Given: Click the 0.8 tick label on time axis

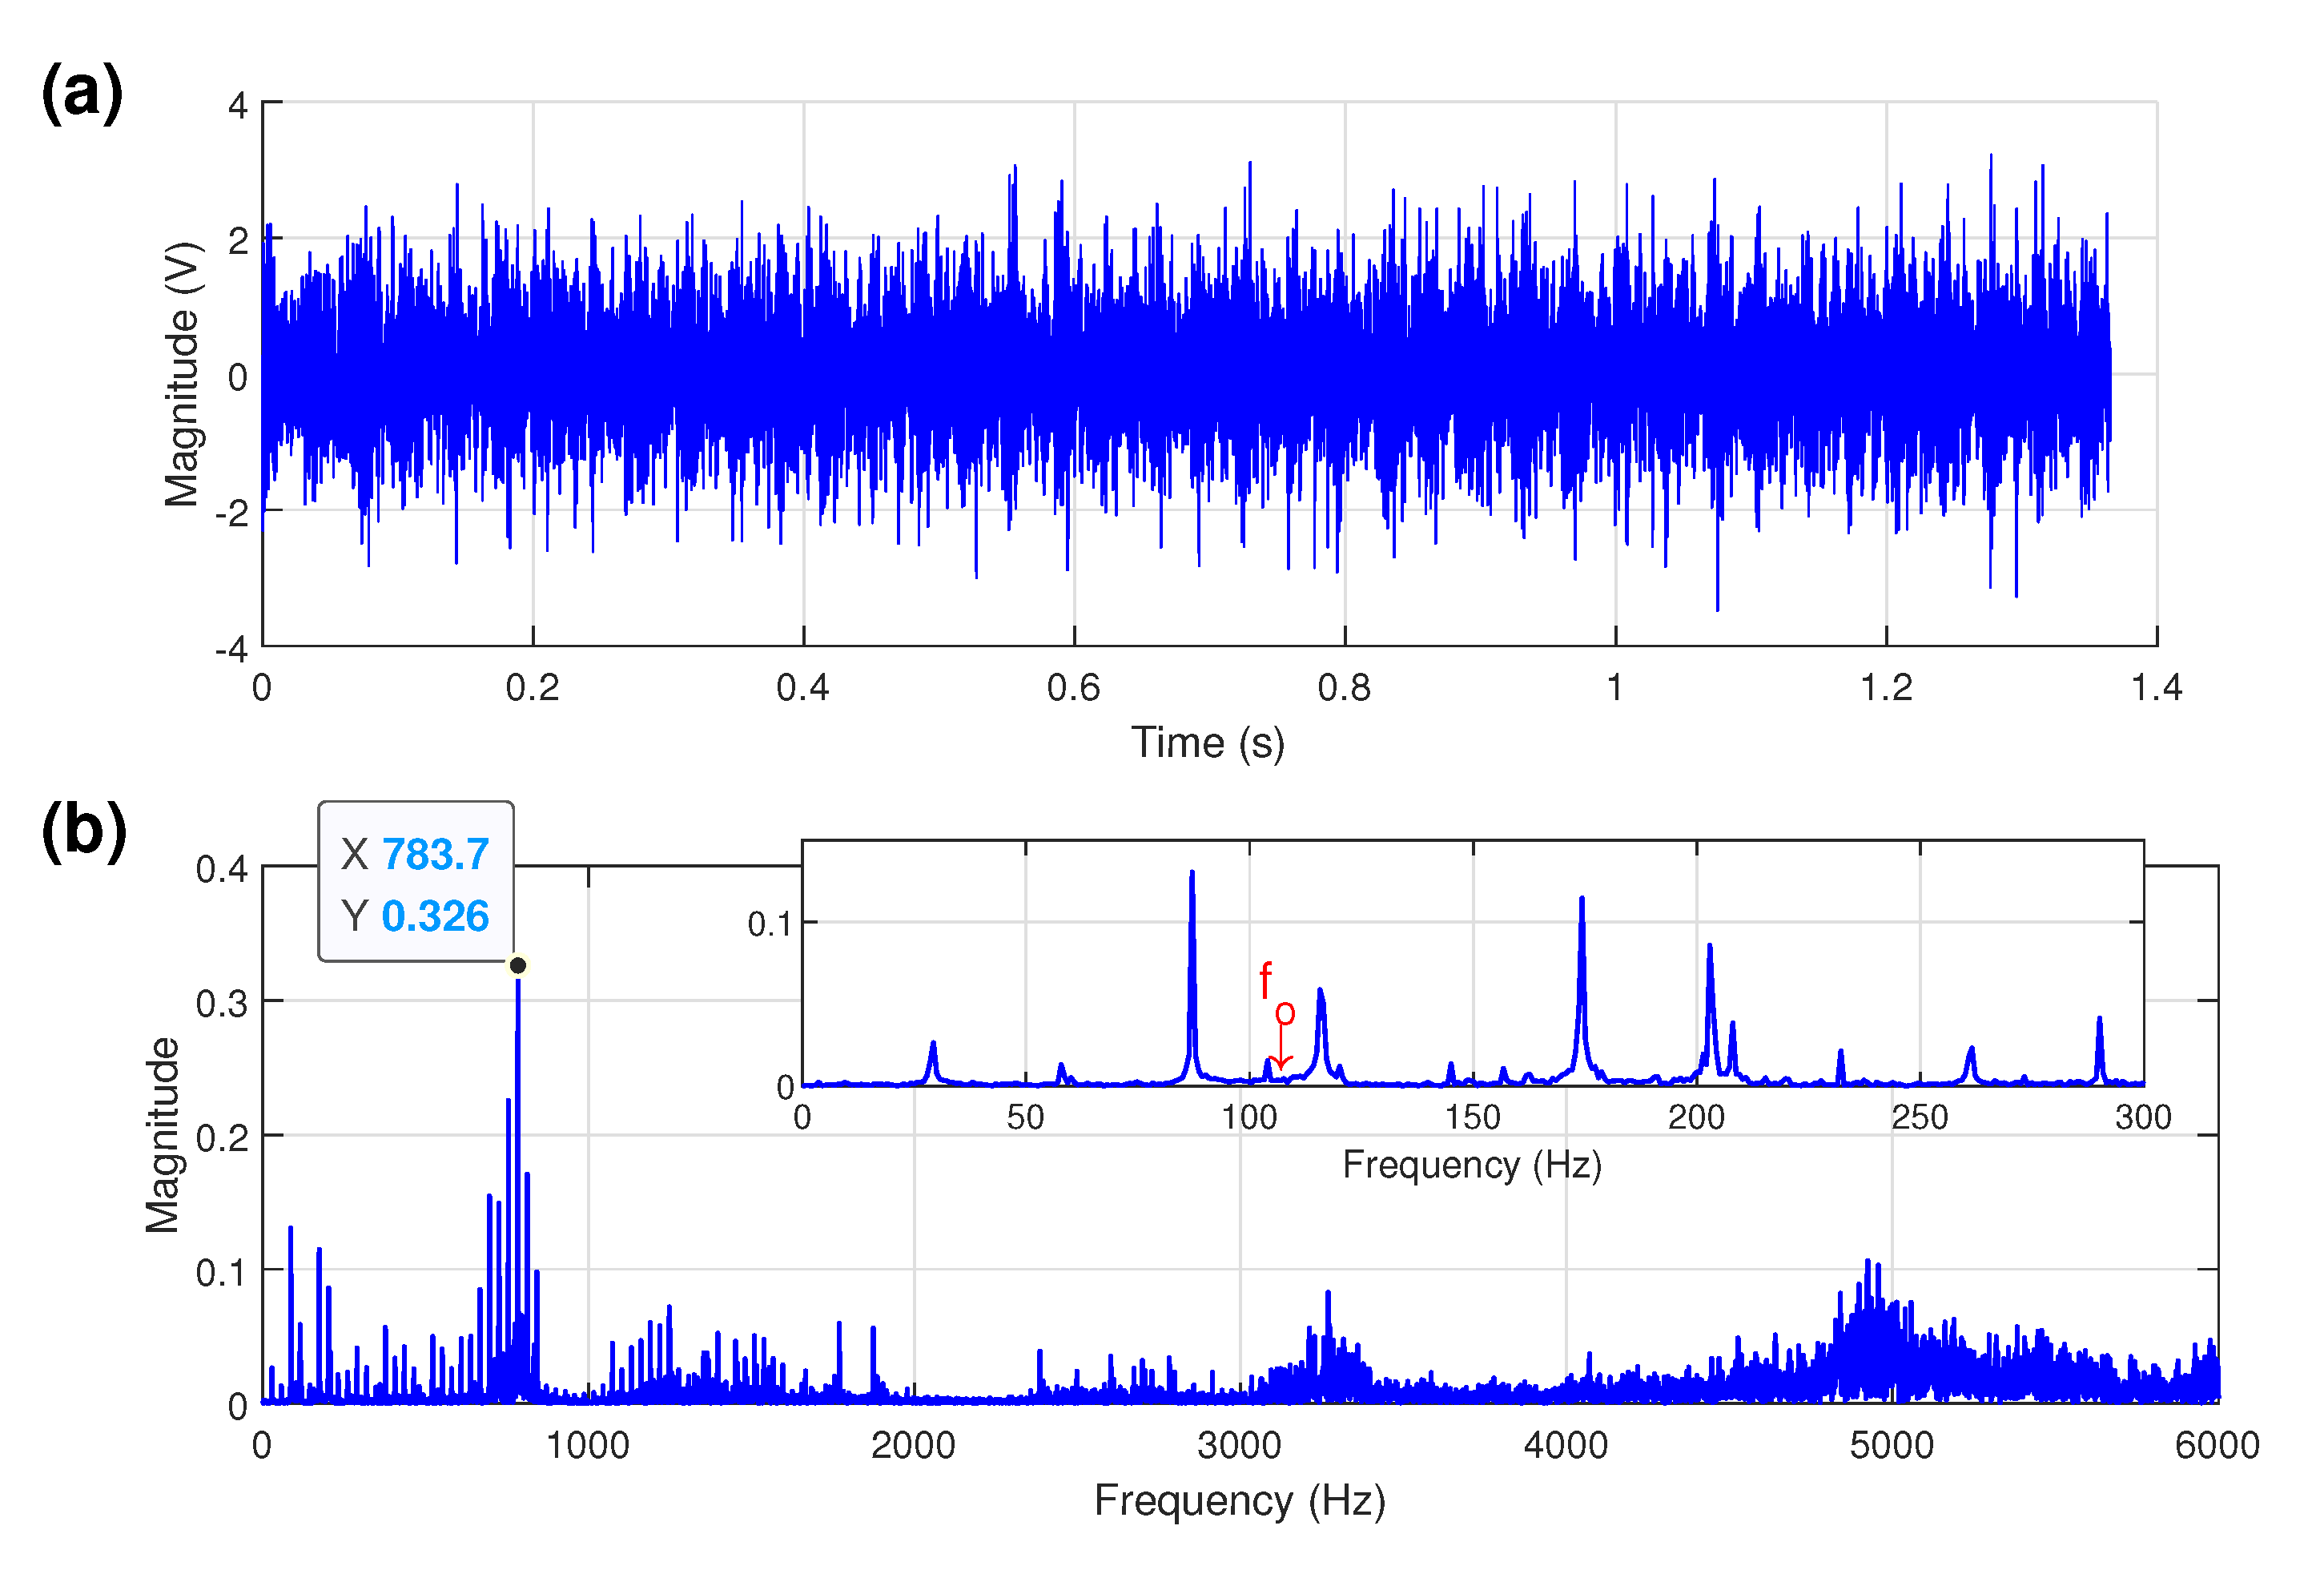Looking at the screenshot, I should point(1344,688).
